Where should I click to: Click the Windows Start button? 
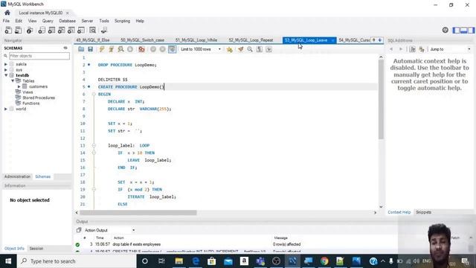8,261
